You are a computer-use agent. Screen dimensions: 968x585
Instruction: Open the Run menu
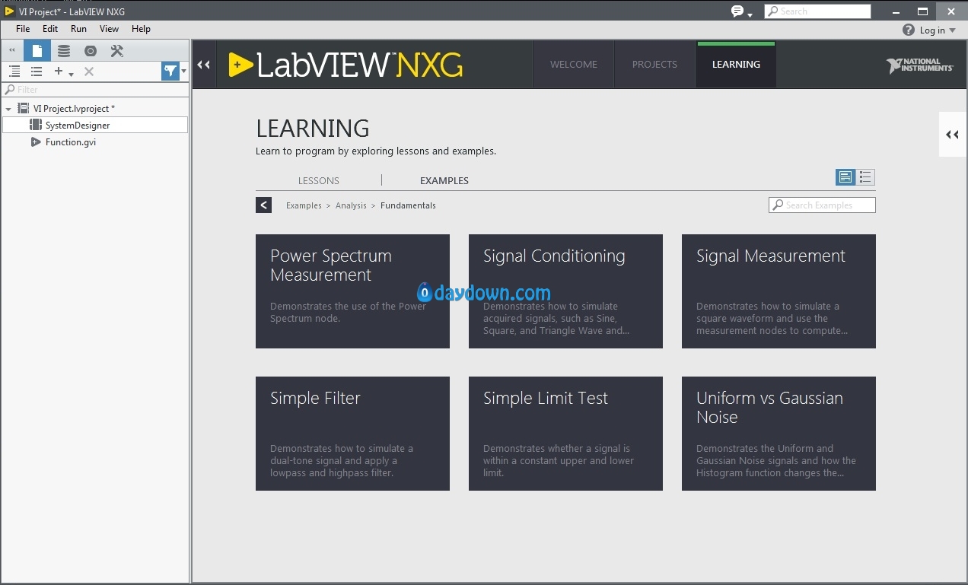point(78,29)
